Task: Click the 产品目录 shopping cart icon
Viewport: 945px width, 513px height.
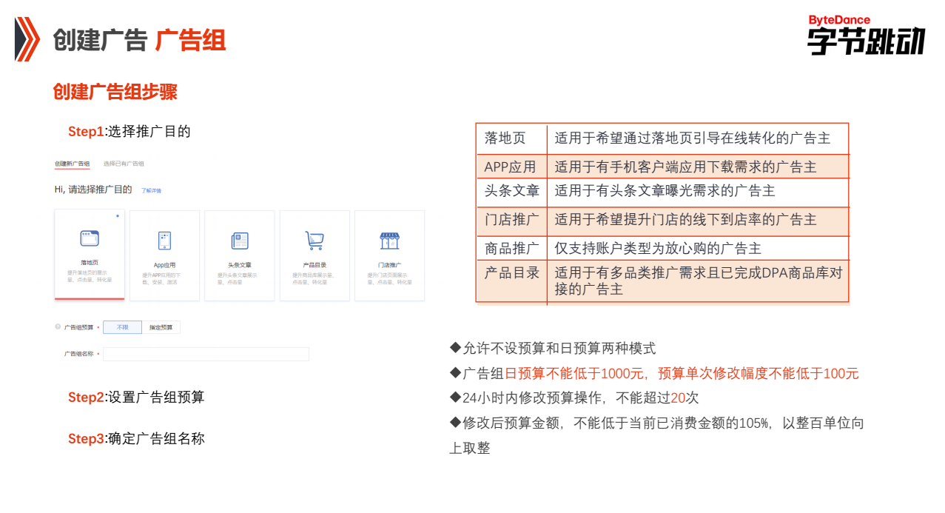Action: (315, 239)
